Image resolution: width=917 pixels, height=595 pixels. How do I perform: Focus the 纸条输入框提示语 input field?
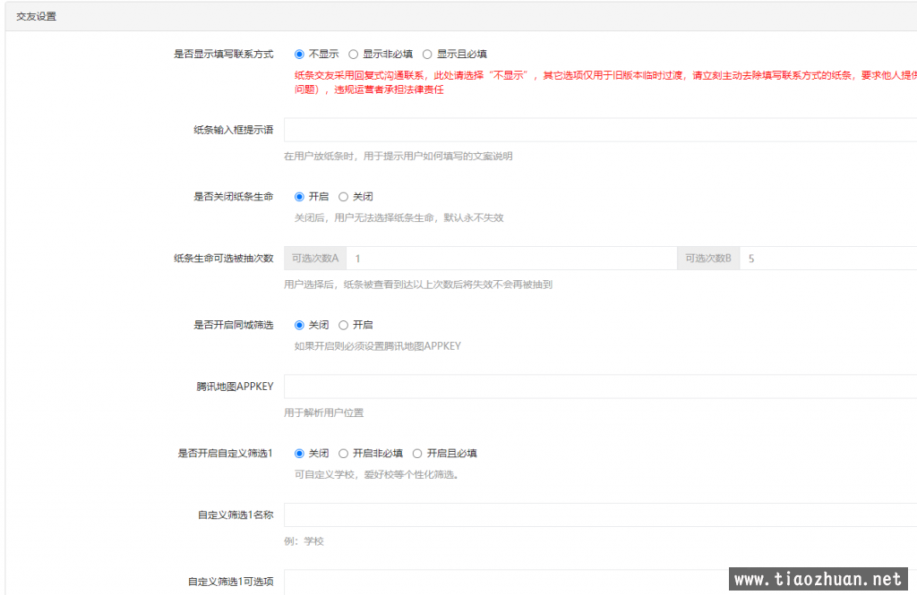(x=601, y=130)
